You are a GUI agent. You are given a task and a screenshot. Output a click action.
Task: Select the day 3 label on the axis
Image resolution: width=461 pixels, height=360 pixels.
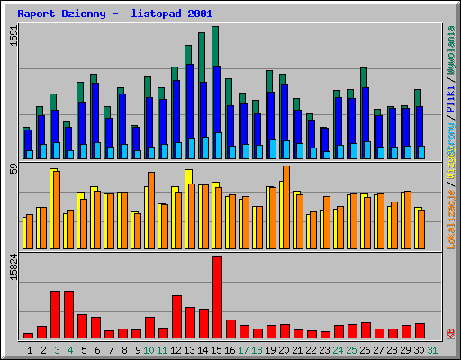pyautogui.click(x=57, y=350)
